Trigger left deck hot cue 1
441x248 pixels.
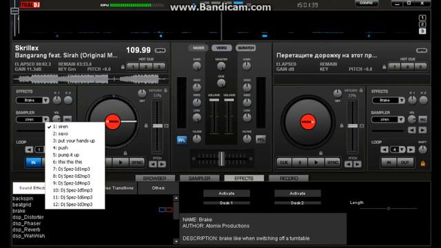point(133,67)
